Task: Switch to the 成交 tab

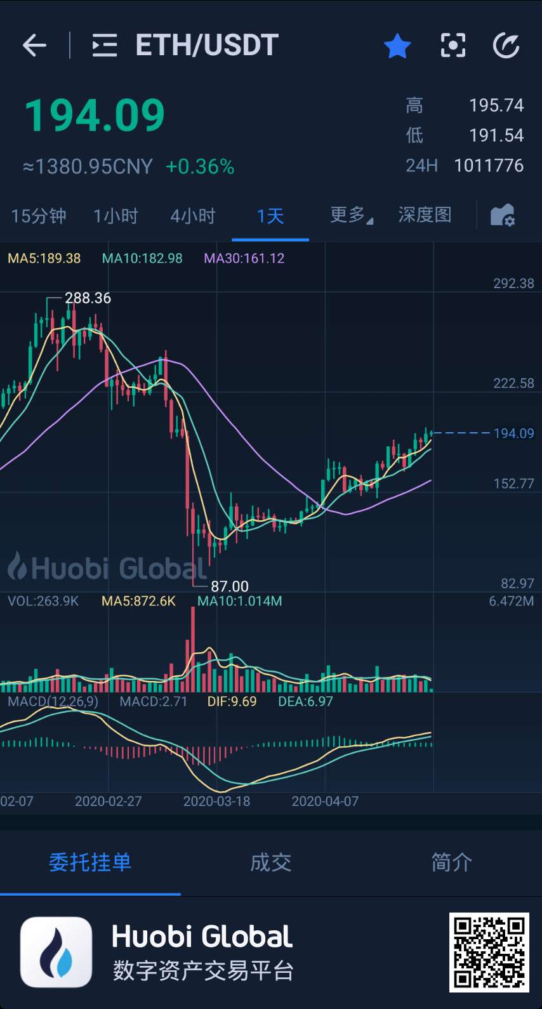Action: [x=271, y=862]
